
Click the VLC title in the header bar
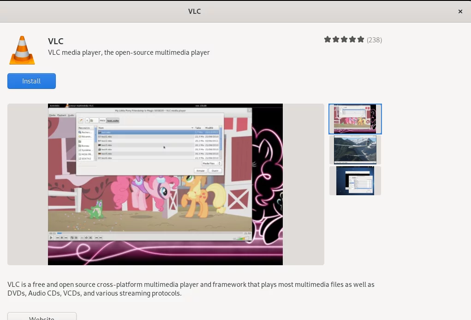pos(195,12)
